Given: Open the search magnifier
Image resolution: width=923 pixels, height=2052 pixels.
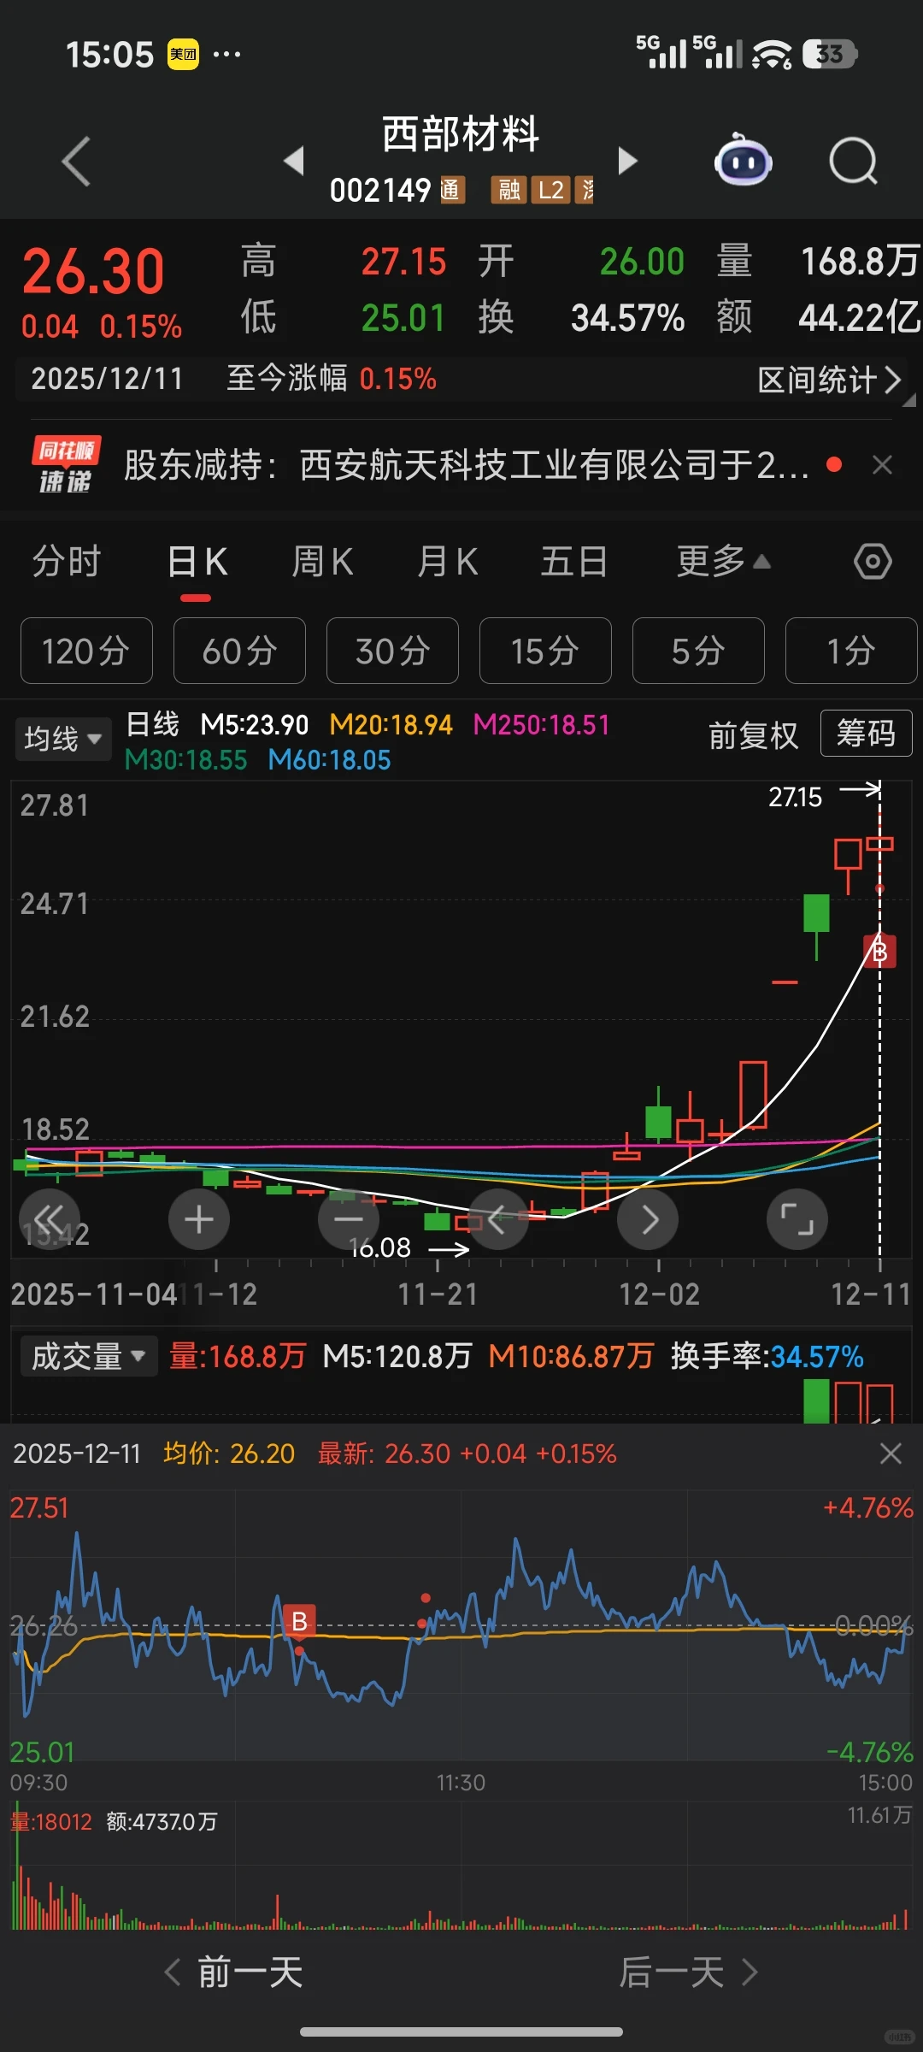Looking at the screenshot, I should [x=853, y=161].
